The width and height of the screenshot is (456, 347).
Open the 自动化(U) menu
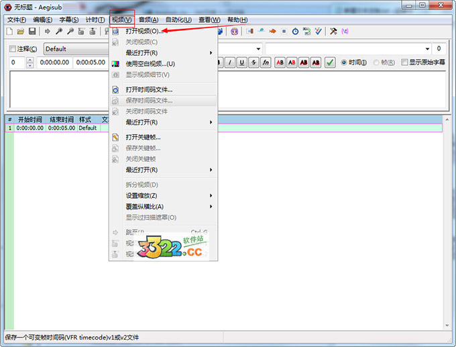coord(178,19)
